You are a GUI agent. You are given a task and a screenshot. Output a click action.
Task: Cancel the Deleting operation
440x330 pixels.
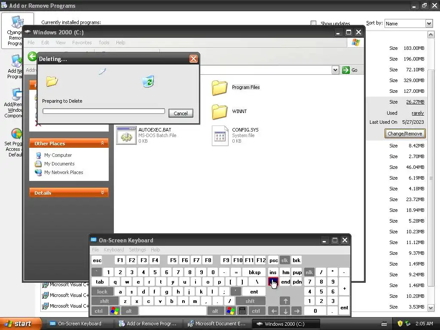pyautogui.click(x=180, y=113)
